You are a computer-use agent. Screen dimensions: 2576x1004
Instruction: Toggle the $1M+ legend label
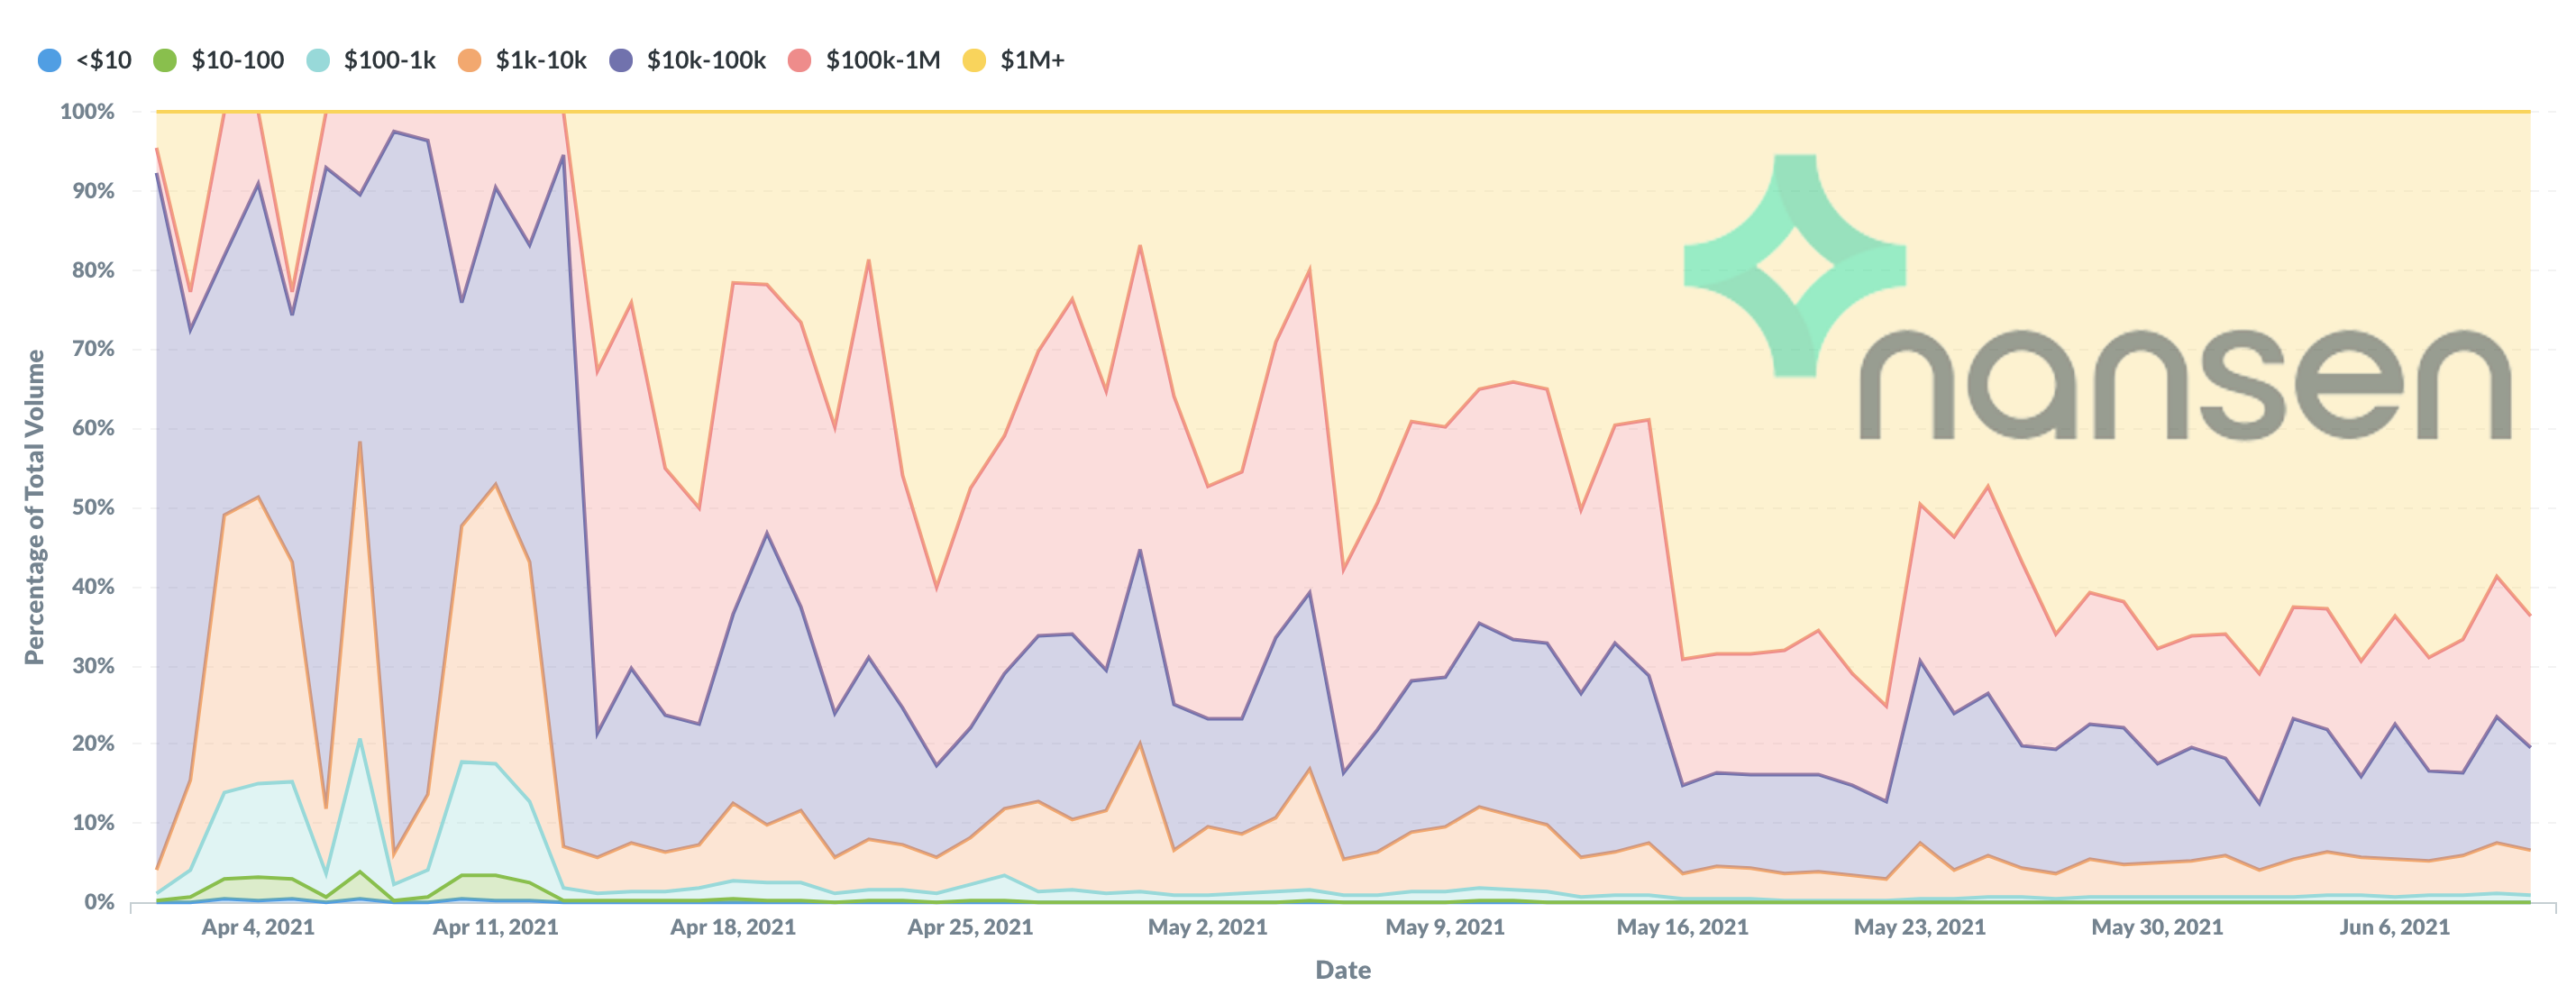(1032, 61)
